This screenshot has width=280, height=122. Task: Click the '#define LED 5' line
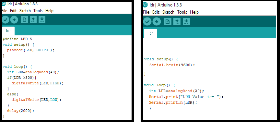click(x=17, y=39)
